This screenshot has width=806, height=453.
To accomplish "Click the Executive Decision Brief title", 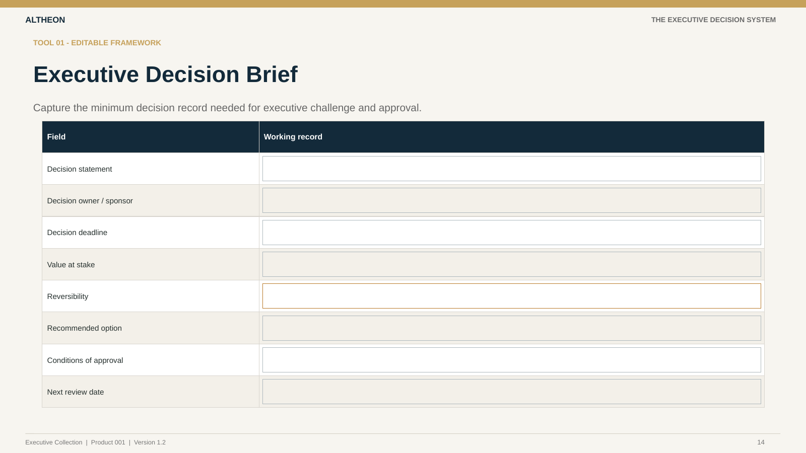I will tap(165, 74).
